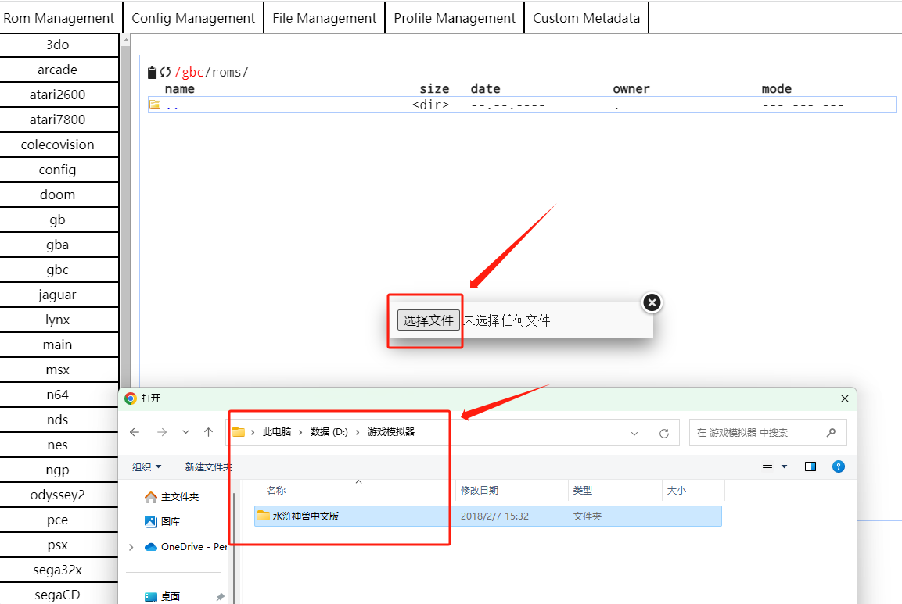The width and height of the screenshot is (902, 604).
Task: Select the ngp entry
Action: 58,470
